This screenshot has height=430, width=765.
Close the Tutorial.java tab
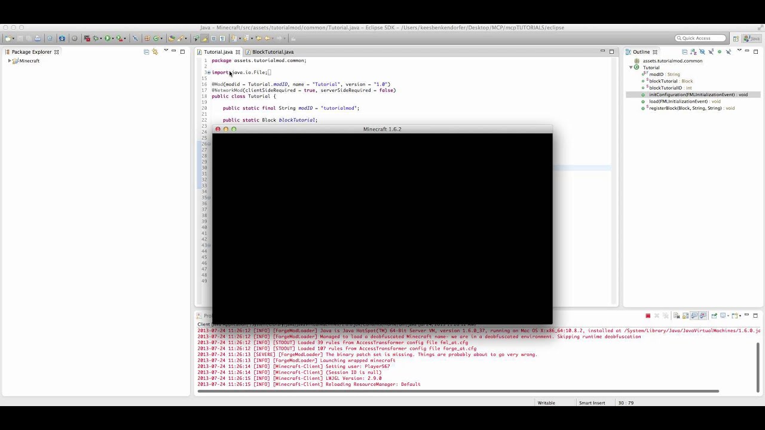[237, 52]
